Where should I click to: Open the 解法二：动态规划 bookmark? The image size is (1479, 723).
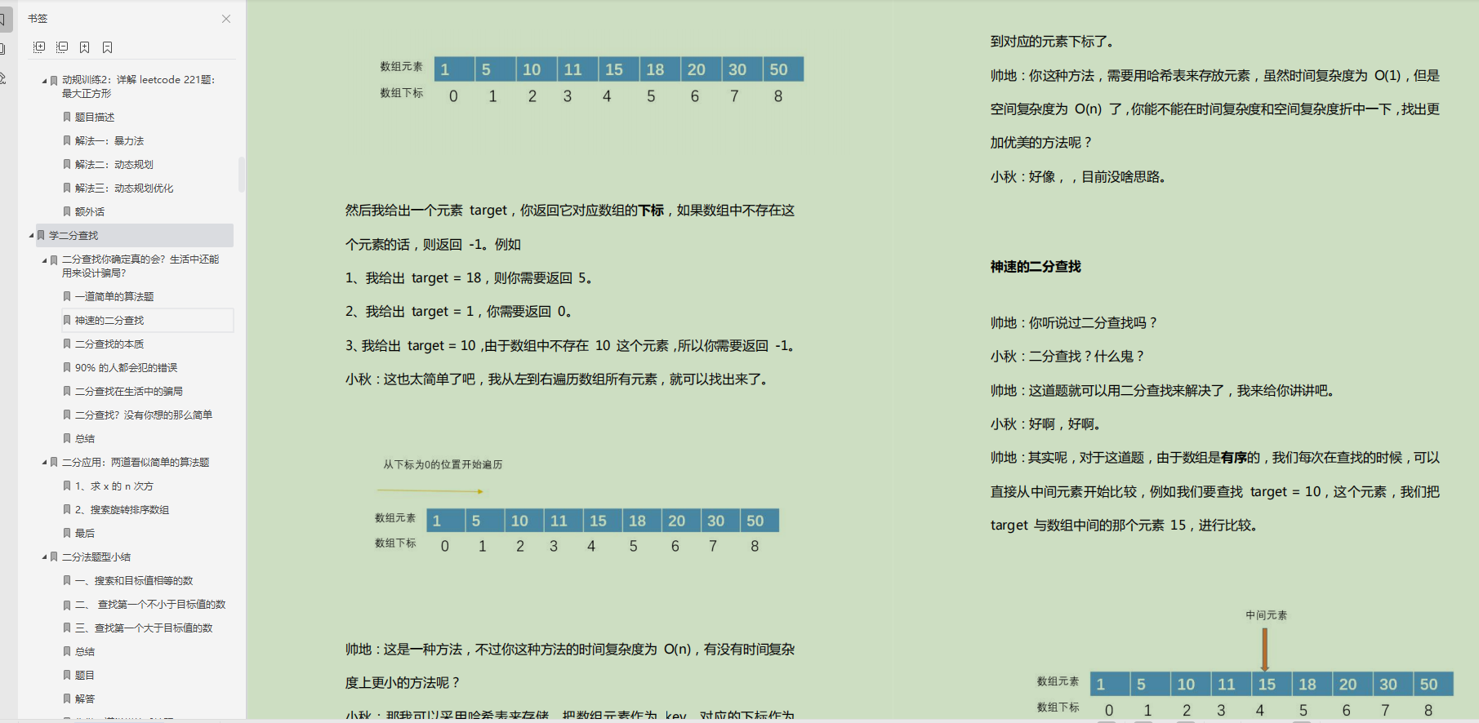pyautogui.click(x=114, y=164)
